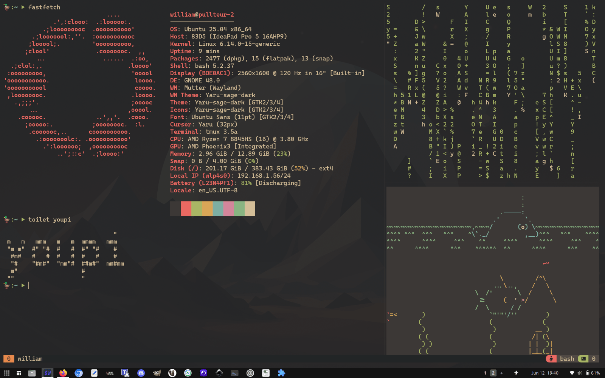605x378 pixels.
Task: Click the Wi-Fi indicator in the tray
Action: [x=572, y=373]
